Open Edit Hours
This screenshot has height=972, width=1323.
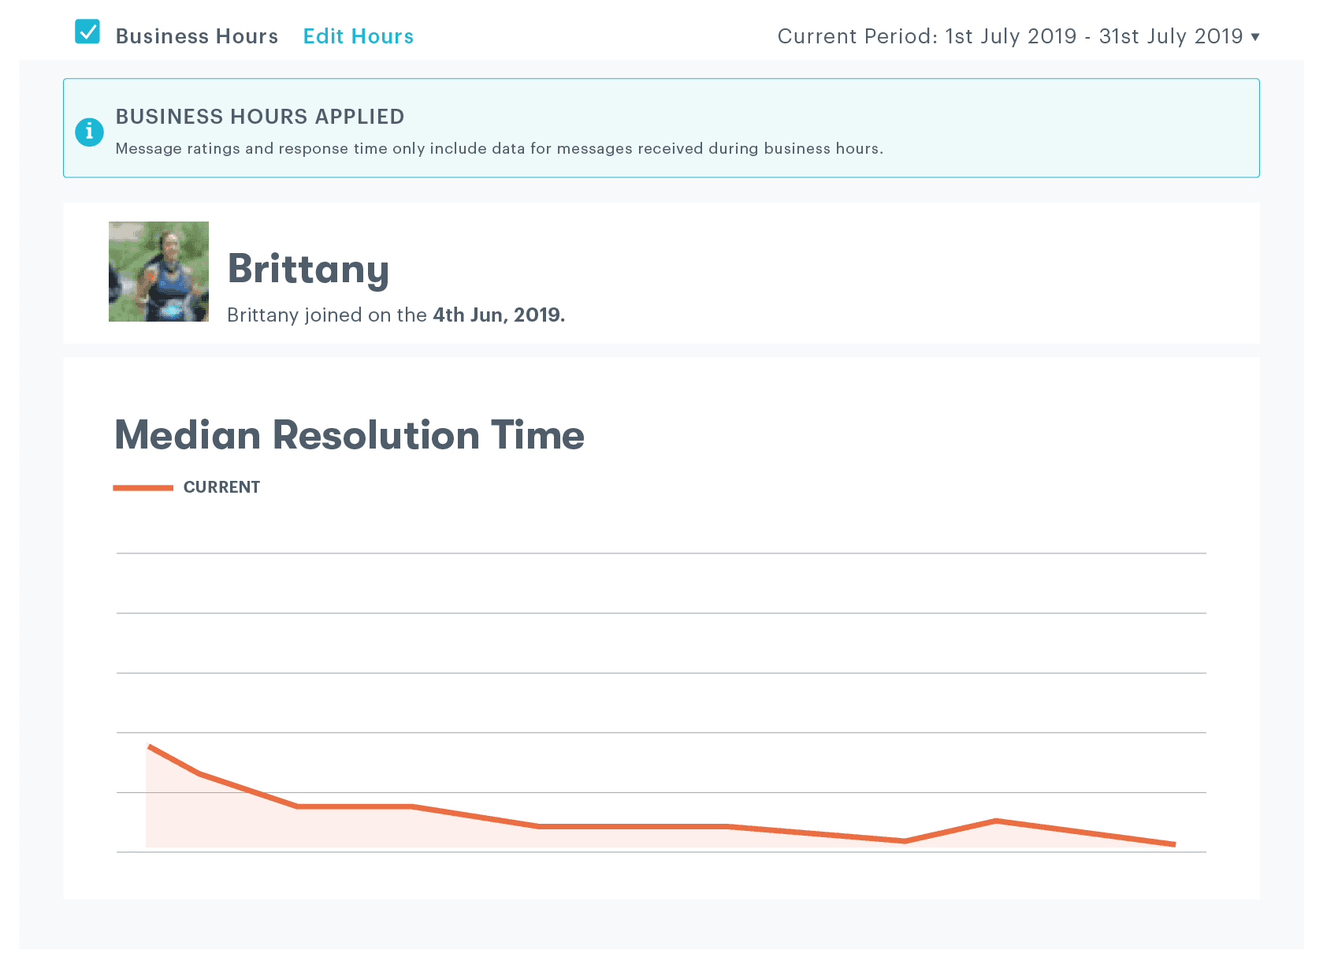(358, 35)
